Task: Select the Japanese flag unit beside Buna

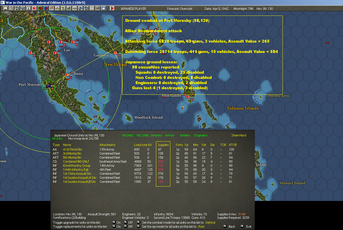Action: (x=67, y=75)
